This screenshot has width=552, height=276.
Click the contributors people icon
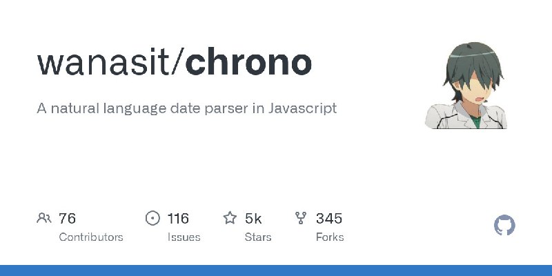click(x=44, y=218)
